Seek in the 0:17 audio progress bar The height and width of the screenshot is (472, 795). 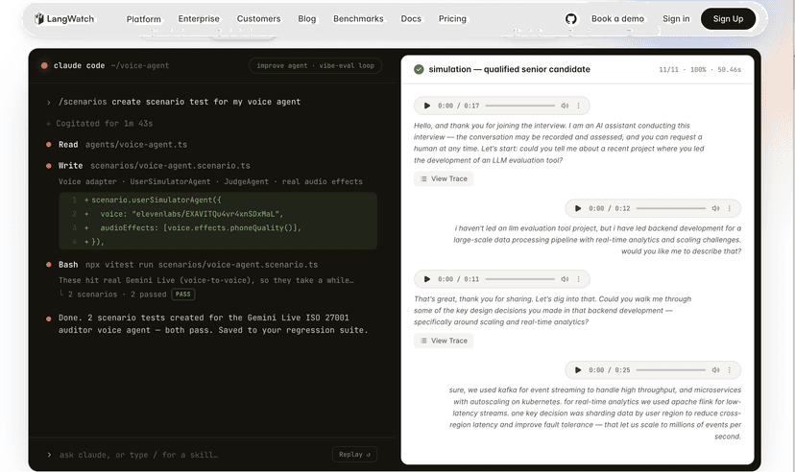click(x=519, y=106)
